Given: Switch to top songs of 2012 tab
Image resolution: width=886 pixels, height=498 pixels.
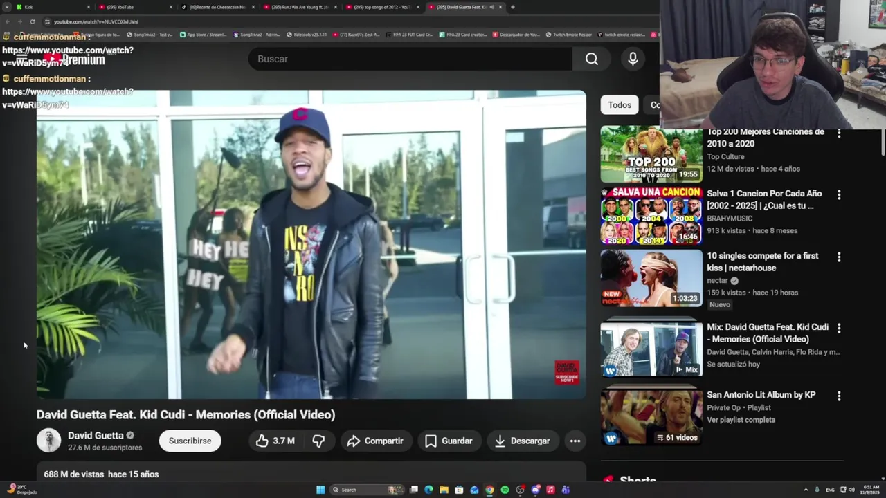Looking at the screenshot, I should point(381,7).
